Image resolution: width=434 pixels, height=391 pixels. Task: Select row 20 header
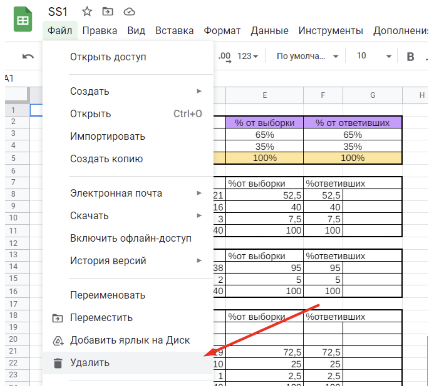17,339
